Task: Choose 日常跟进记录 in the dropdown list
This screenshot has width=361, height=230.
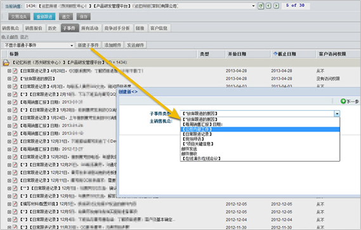Action: pos(260,134)
